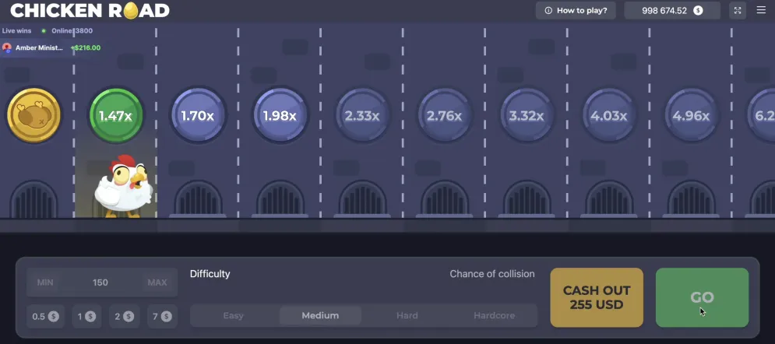Toggle fullscreen mode icon
775x344 pixels.
click(x=738, y=10)
